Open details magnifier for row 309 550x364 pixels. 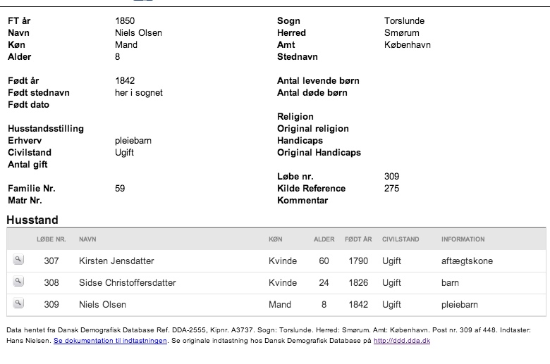pyautogui.click(x=18, y=303)
